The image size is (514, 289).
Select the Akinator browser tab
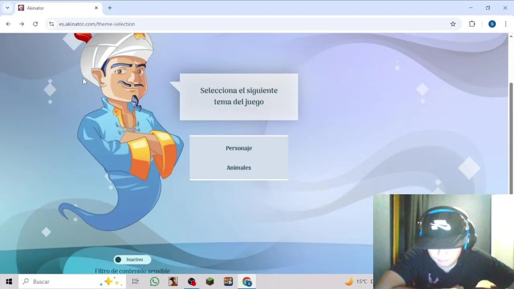point(59,8)
